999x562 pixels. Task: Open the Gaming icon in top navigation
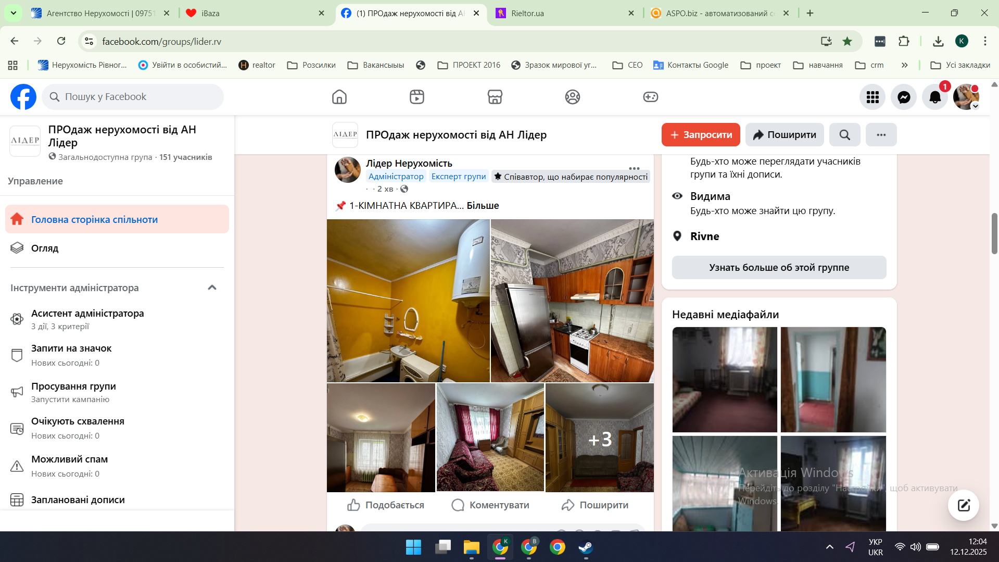650,97
